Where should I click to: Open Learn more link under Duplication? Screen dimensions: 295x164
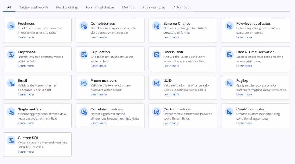point(99,66)
